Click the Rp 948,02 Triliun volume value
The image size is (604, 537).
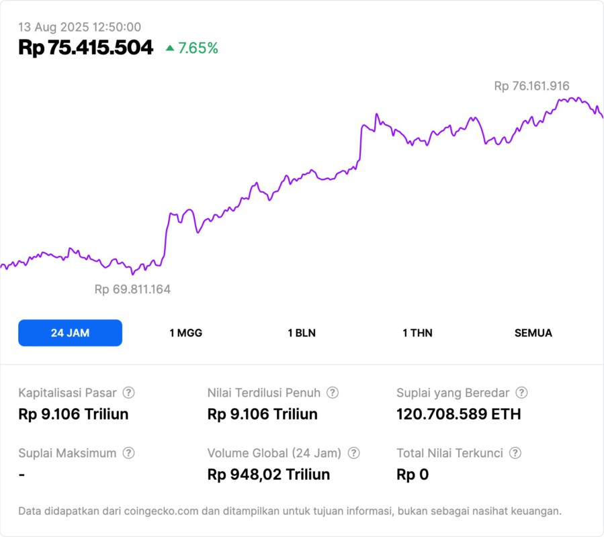tap(269, 475)
